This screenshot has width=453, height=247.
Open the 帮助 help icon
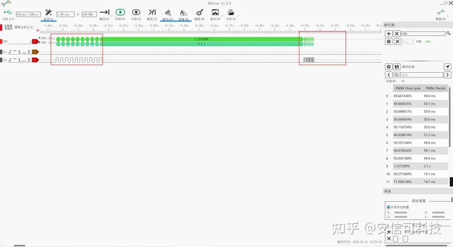440,13
